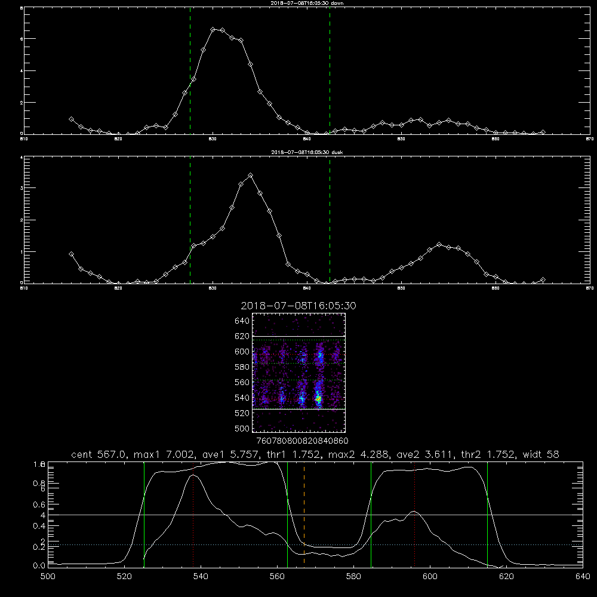This screenshot has width=597, height=597.
Task: Click the secondary peak marker on dusk curve
Action: (439, 244)
